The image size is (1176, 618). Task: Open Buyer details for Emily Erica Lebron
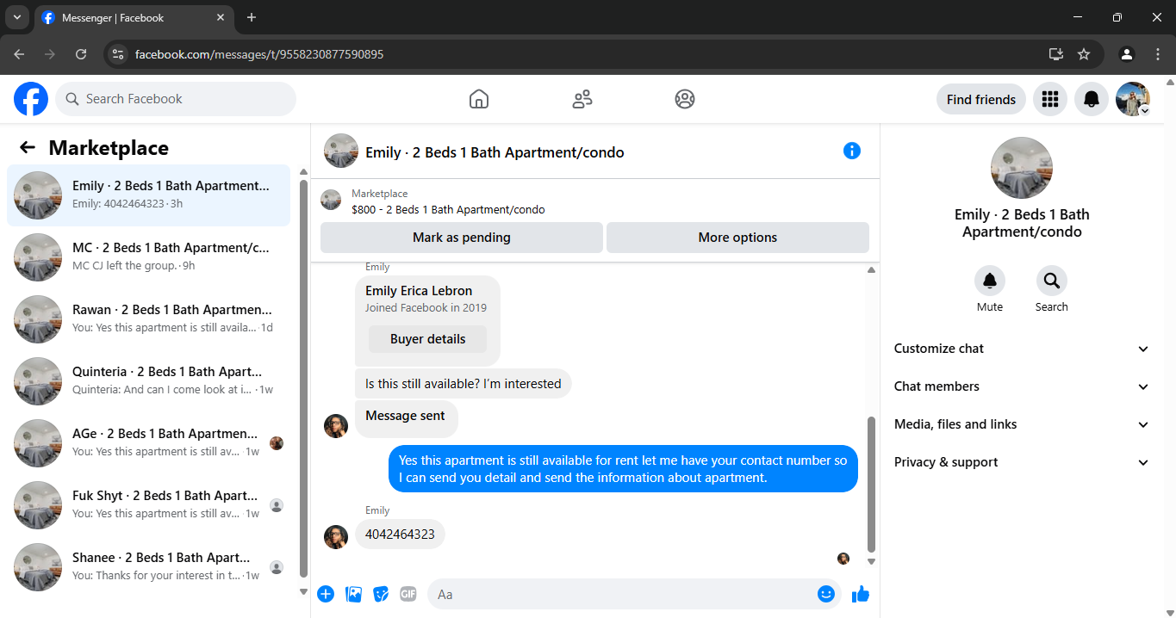coord(427,339)
